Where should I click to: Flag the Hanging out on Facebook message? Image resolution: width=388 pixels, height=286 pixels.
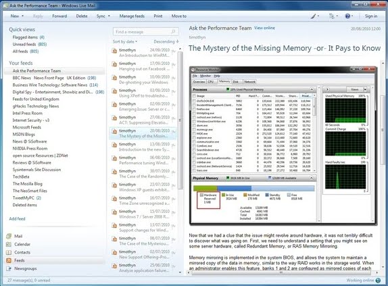coord(174,65)
